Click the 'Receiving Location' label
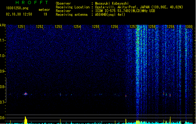 (73, 7)
